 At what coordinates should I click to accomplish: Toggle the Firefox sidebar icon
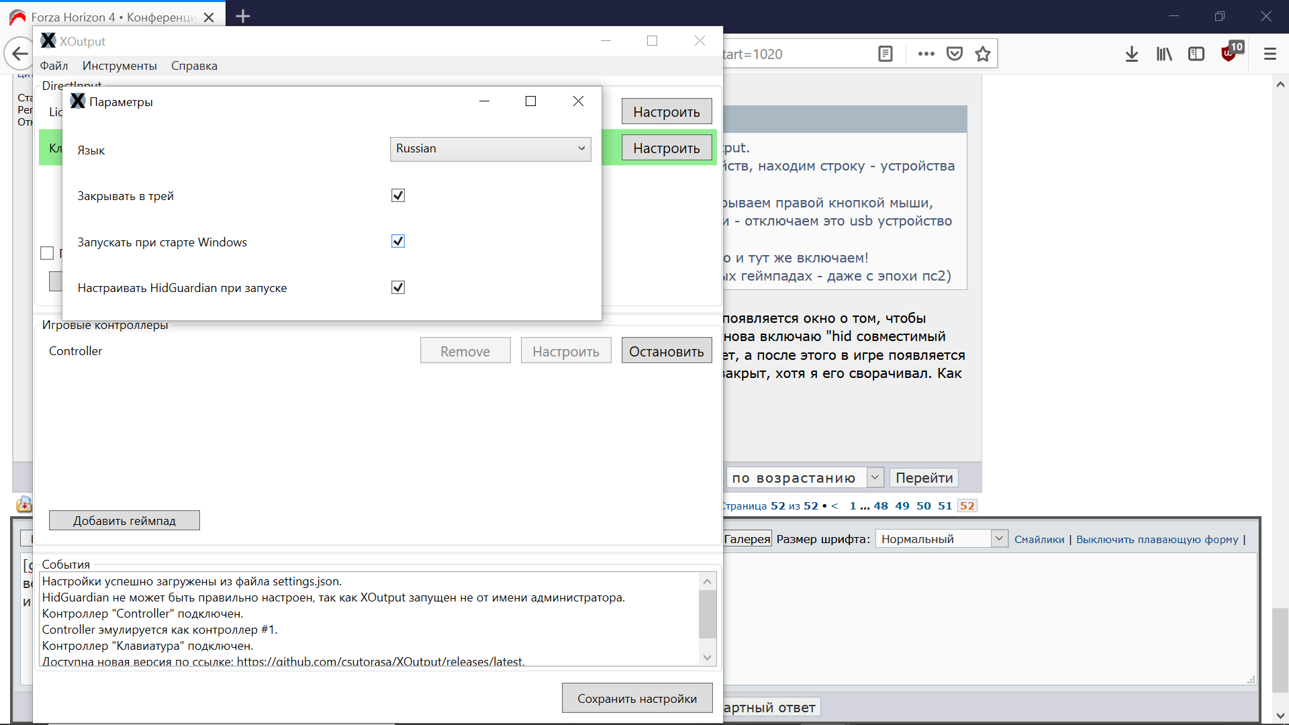[x=1196, y=54]
